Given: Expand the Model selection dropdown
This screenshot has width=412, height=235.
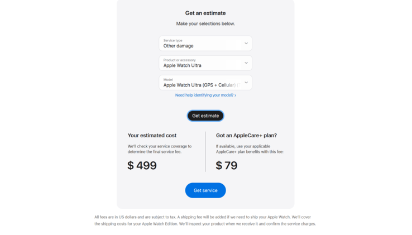Looking at the screenshot, I should tap(205, 83).
